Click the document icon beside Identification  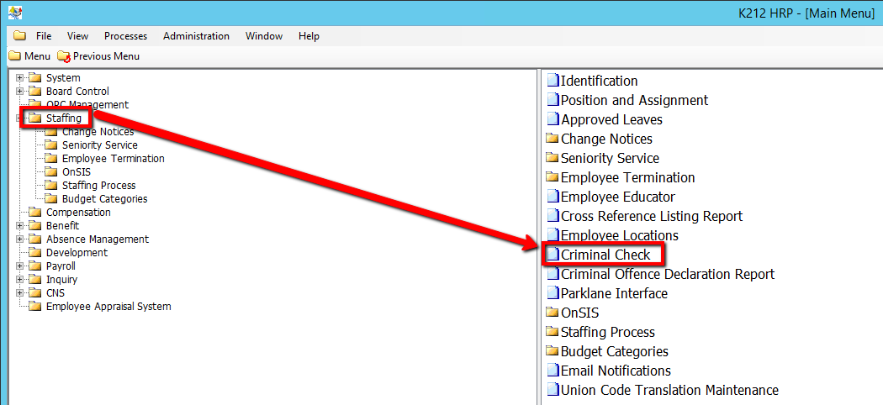point(553,82)
